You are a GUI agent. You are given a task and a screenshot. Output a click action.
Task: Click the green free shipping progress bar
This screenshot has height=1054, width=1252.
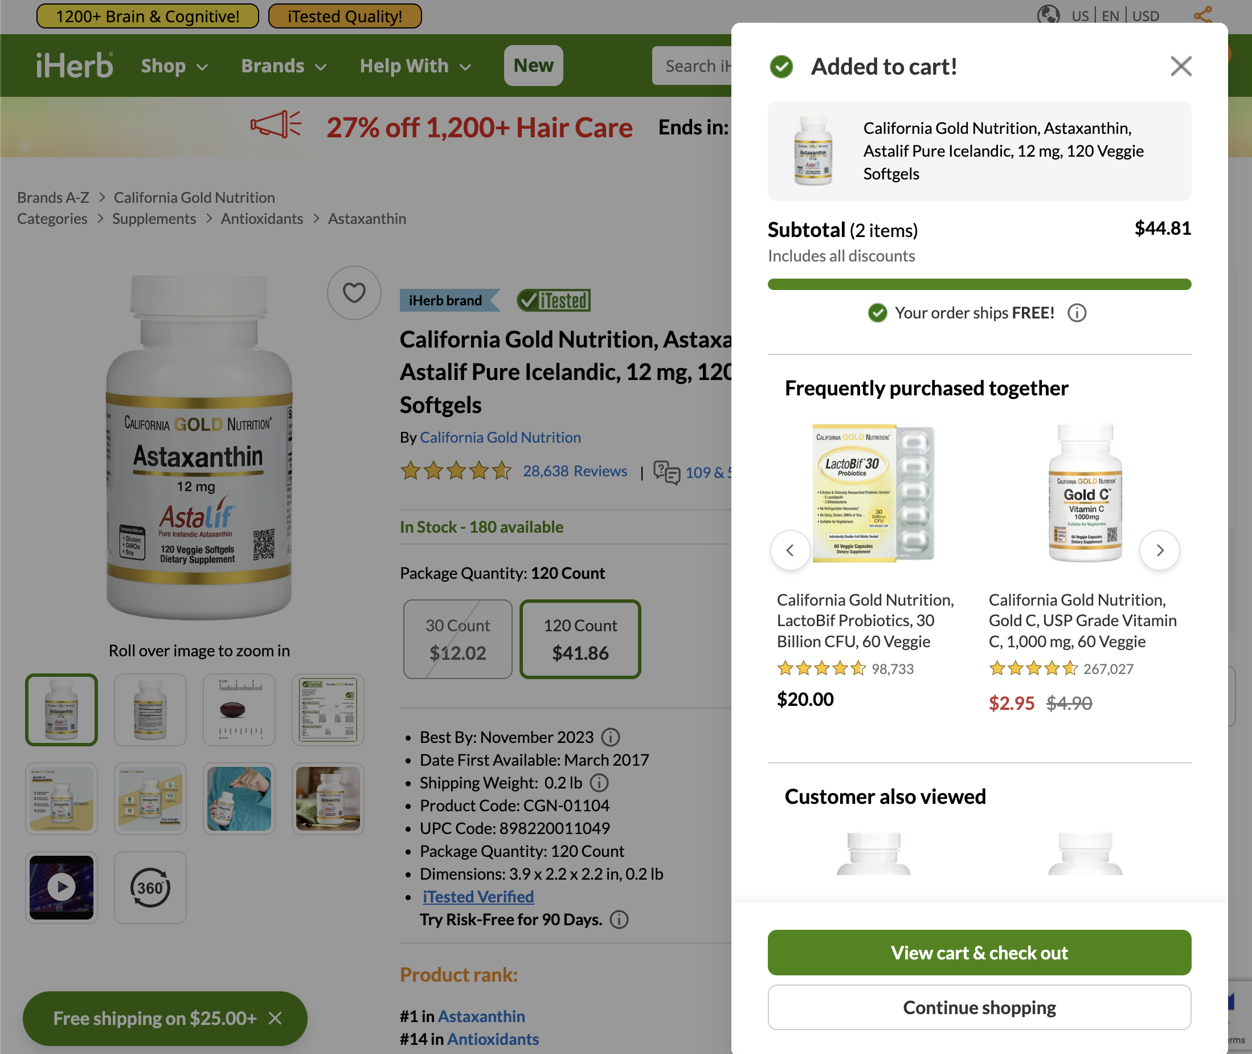pos(979,285)
